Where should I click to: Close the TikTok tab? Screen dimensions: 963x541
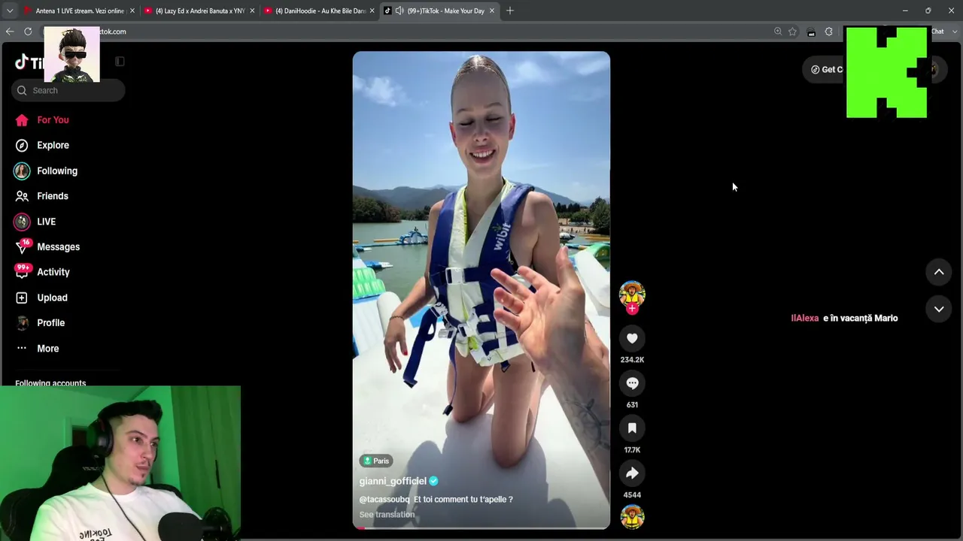pyautogui.click(x=492, y=11)
